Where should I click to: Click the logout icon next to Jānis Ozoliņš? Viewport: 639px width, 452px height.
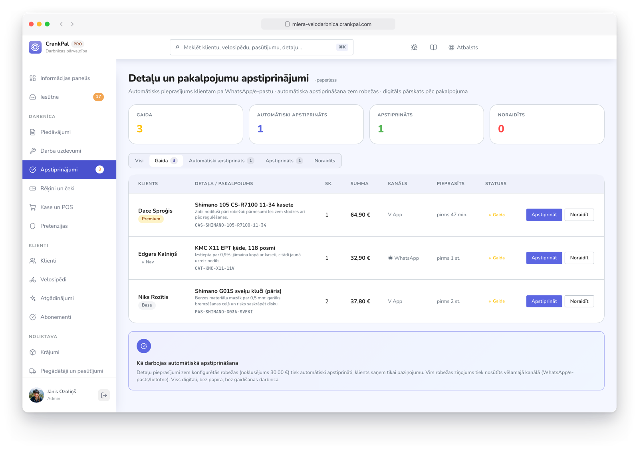[104, 395]
